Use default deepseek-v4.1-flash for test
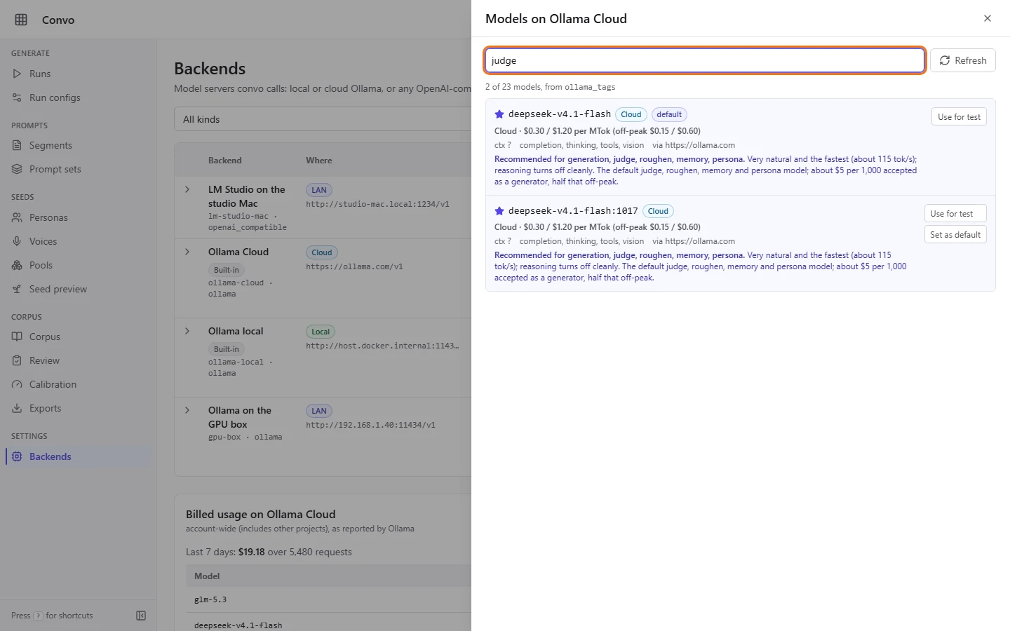 click(959, 117)
